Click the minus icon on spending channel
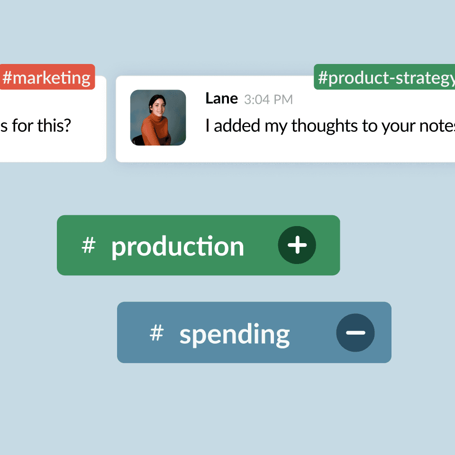455x455 pixels. click(x=355, y=333)
